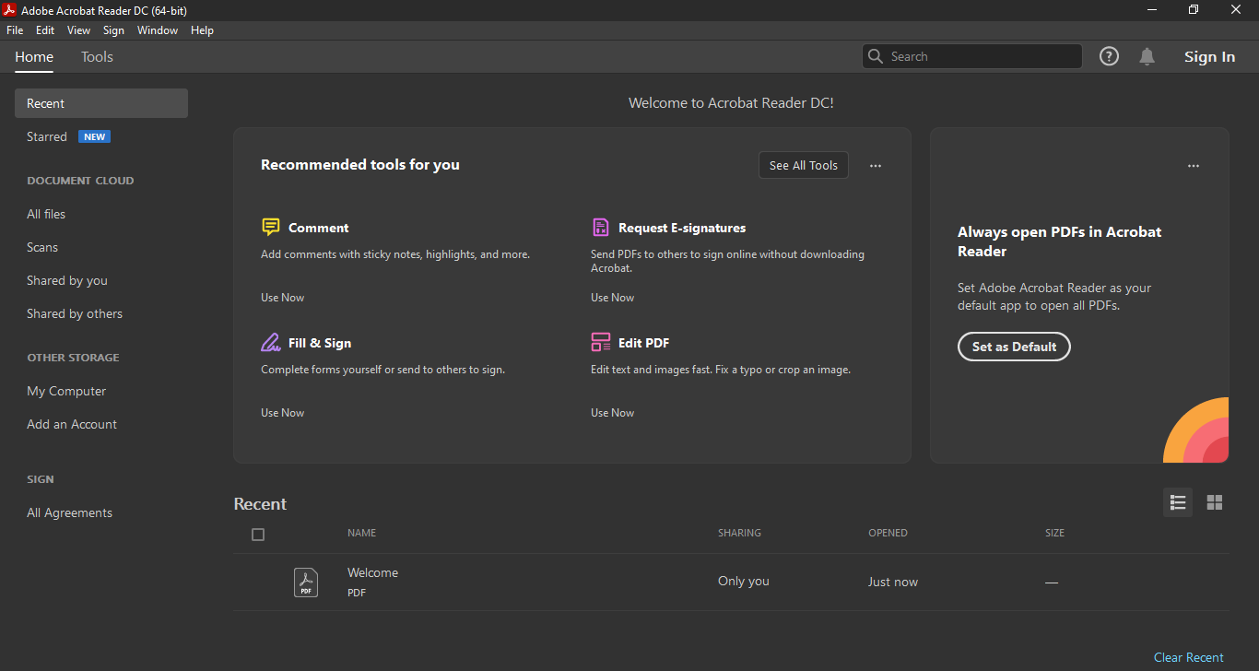Switch to the Home tab
The image size is (1259, 671).
point(34,56)
